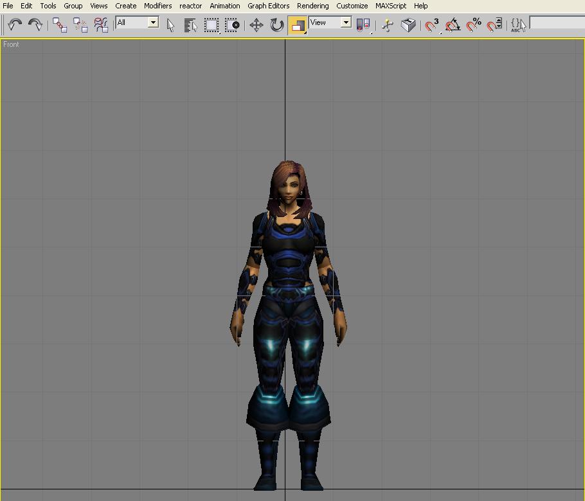Toggle the Angle Snap magnet
Image resolution: width=585 pixels, height=501 pixels.
tap(453, 25)
